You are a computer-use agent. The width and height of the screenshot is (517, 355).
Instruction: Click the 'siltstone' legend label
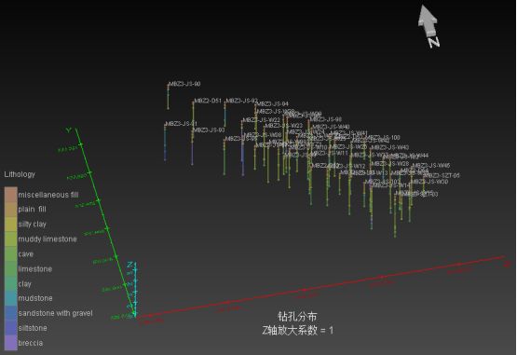pos(33,328)
